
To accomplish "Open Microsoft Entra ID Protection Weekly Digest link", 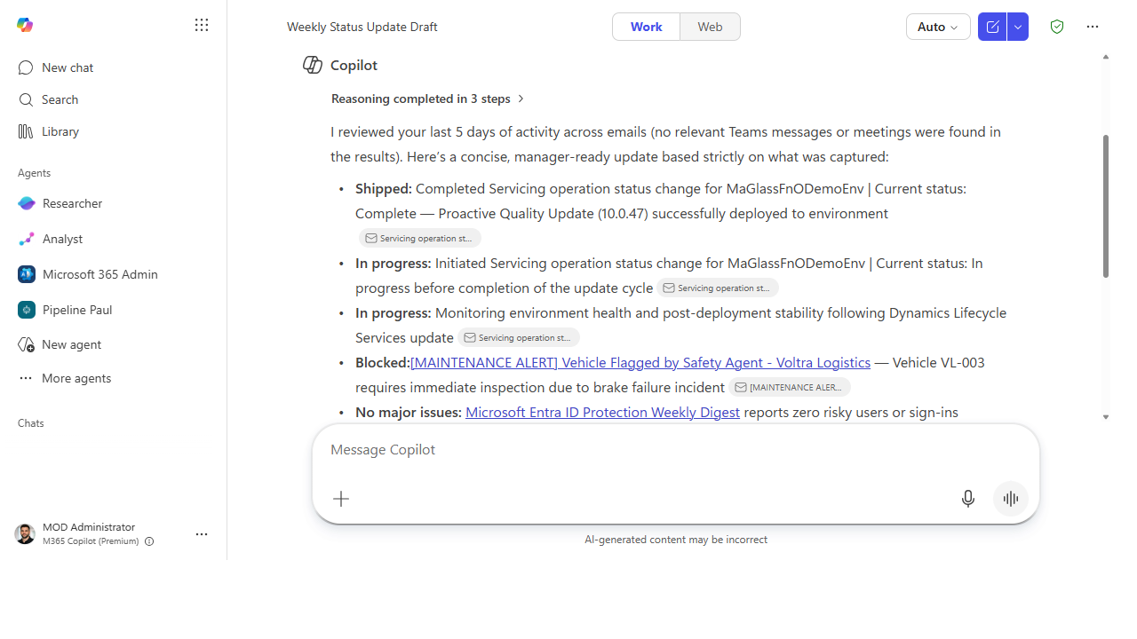I will (x=602, y=412).
